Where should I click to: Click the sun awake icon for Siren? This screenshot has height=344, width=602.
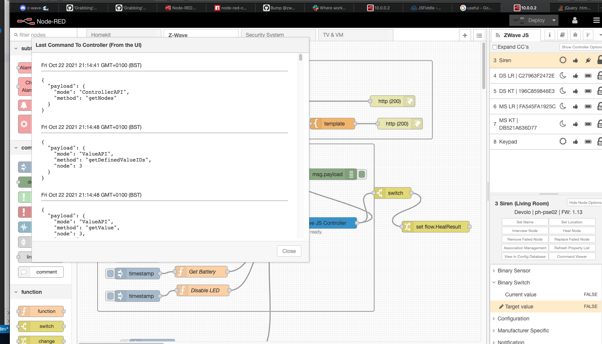pos(563,60)
